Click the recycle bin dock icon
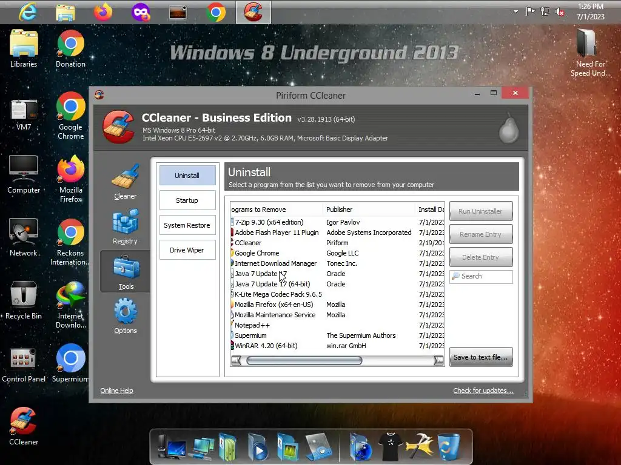The height and width of the screenshot is (465, 621). (x=449, y=447)
